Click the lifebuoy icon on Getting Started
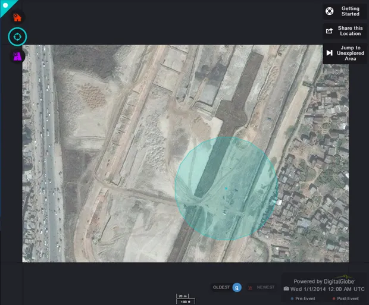The width and height of the screenshot is (369, 305). [329, 11]
